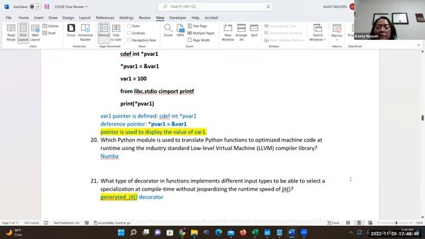Open the File tab

click(9, 18)
